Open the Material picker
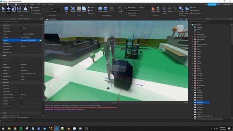The height and width of the screenshot is (131, 233). click(x=73, y=9)
